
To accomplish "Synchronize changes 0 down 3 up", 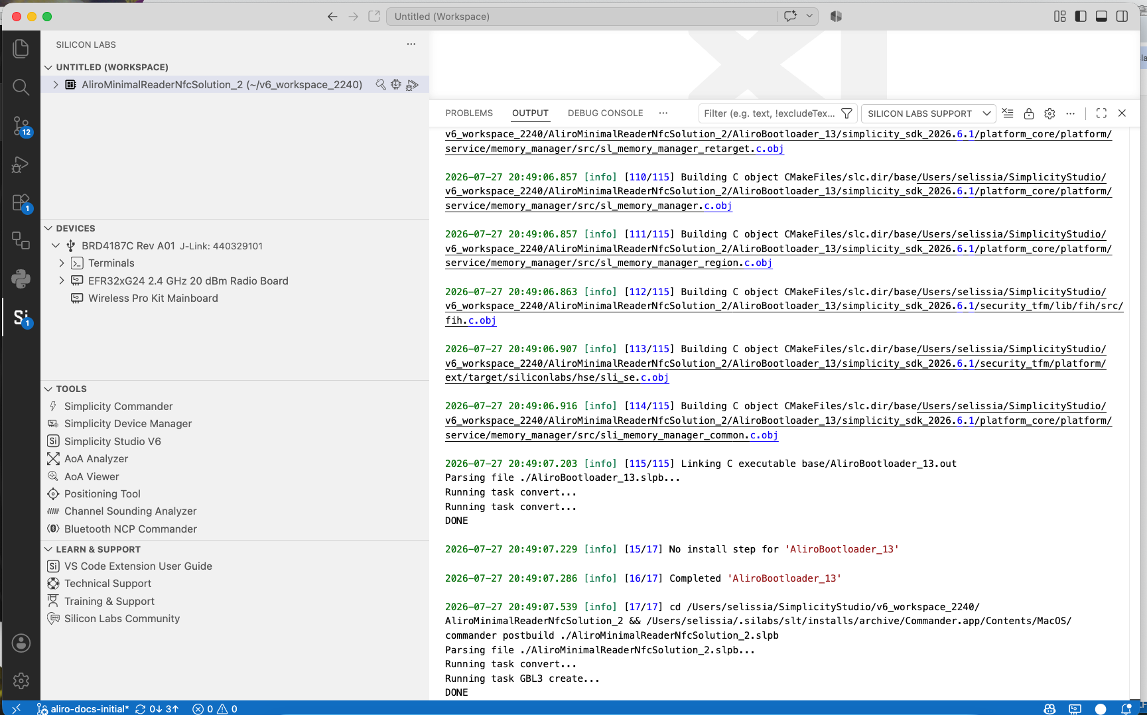I will click(x=157, y=708).
